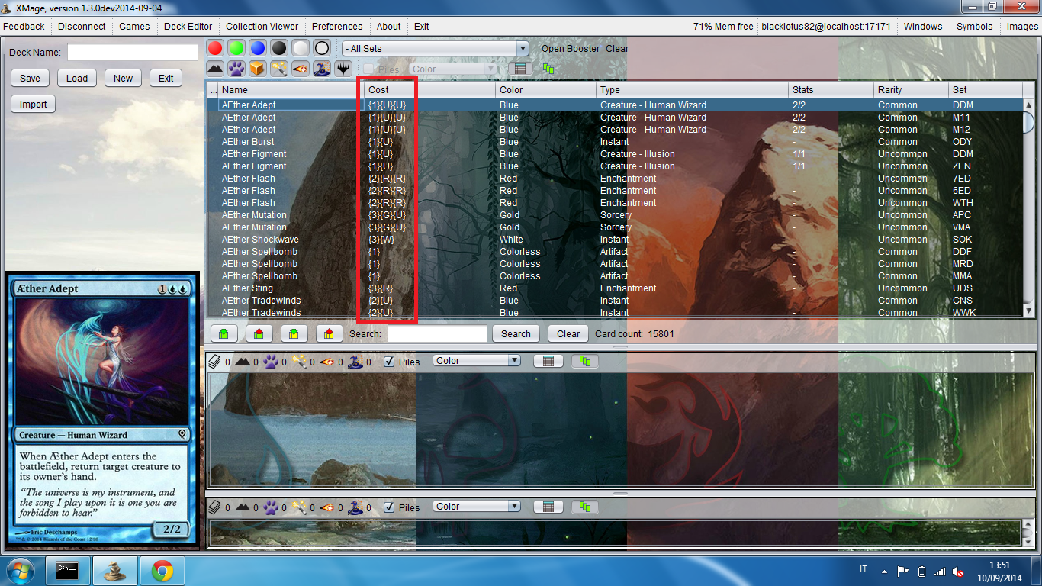Filter by land with the mountain icon
Image resolution: width=1042 pixels, height=586 pixels.
215,69
